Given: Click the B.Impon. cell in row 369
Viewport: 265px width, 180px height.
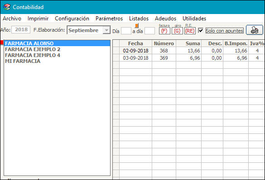Looking at the screenshot, I should (x=236, y=58).
